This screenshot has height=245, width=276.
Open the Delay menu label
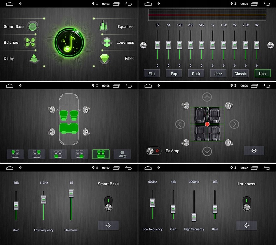[x=8, y=58]
